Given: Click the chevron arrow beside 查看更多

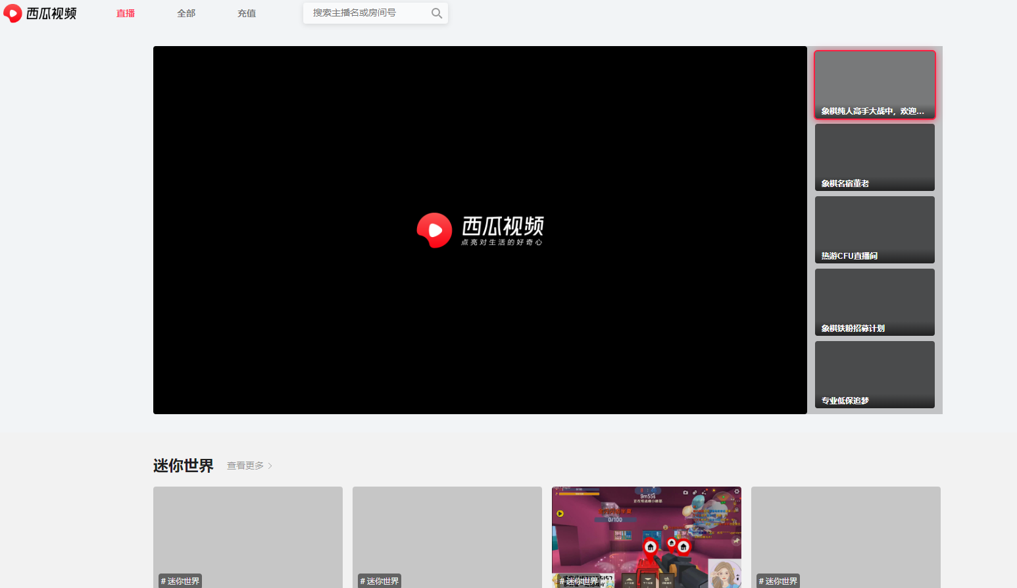Looking at the screenshot, I should click(x=270, y=466).
